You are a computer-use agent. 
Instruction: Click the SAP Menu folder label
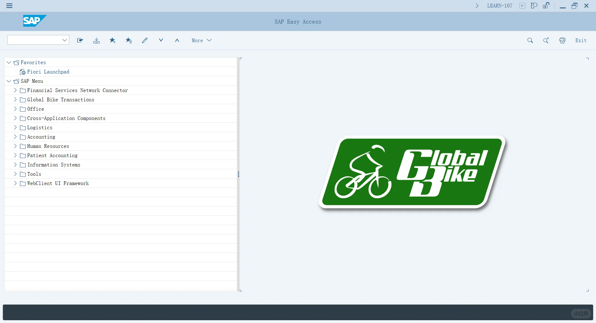pos(32,81)
